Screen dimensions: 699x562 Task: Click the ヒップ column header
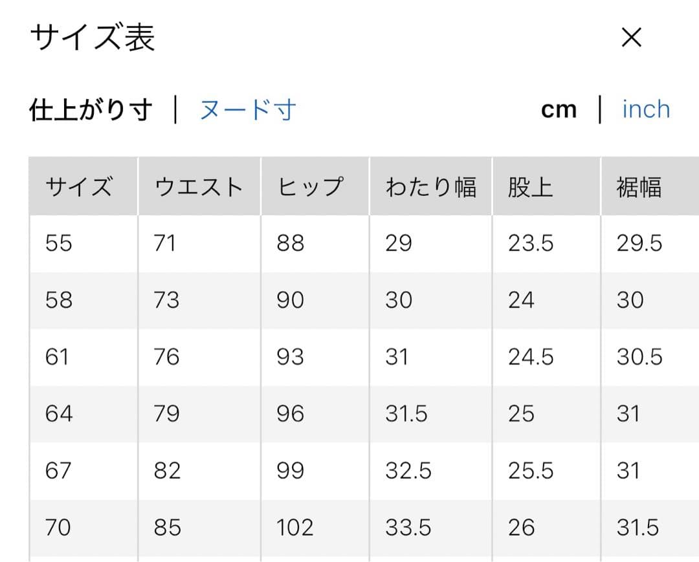310,188
